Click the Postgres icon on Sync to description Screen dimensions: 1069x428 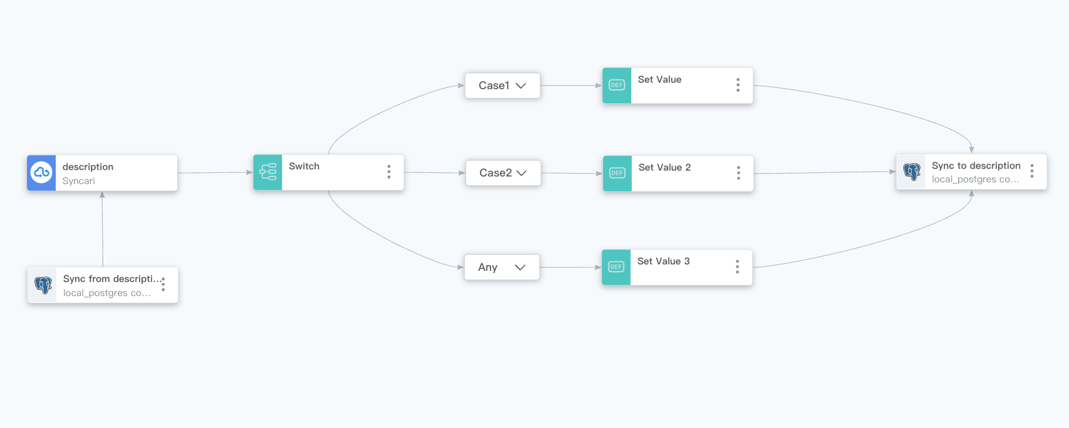coord(911,171)
